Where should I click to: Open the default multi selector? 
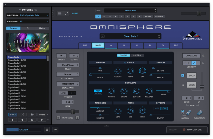pyautogui.click(x=130, y=10)
